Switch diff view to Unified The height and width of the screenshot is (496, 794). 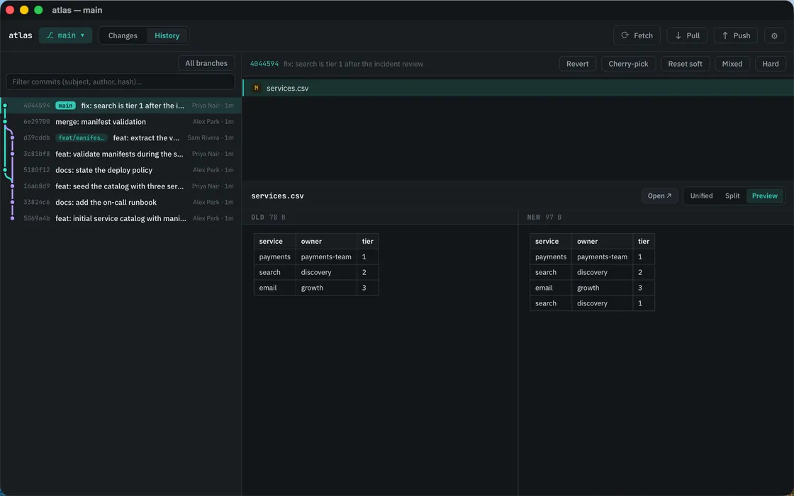pos(701,196)
